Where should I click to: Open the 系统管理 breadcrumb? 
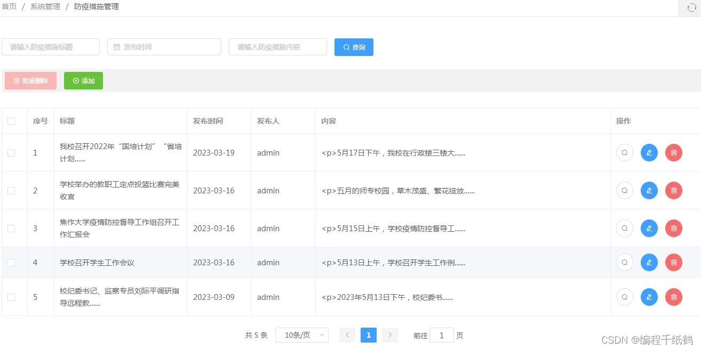pyautogui.click(x=45, y=6)
